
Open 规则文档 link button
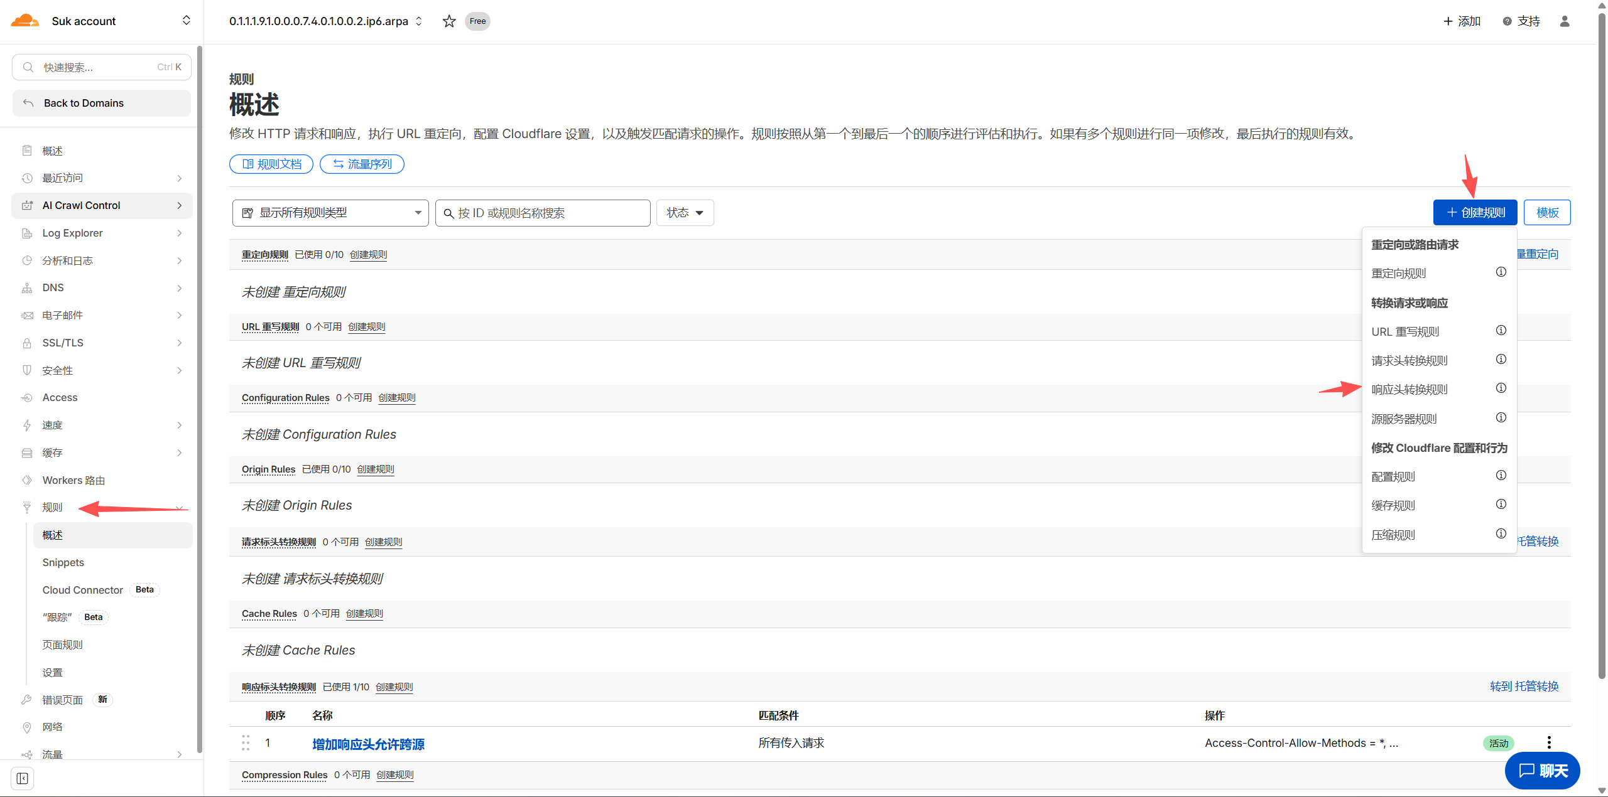click(271, 164)
